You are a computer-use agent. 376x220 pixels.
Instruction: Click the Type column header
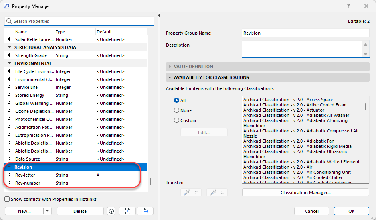(x=75, y=32)
